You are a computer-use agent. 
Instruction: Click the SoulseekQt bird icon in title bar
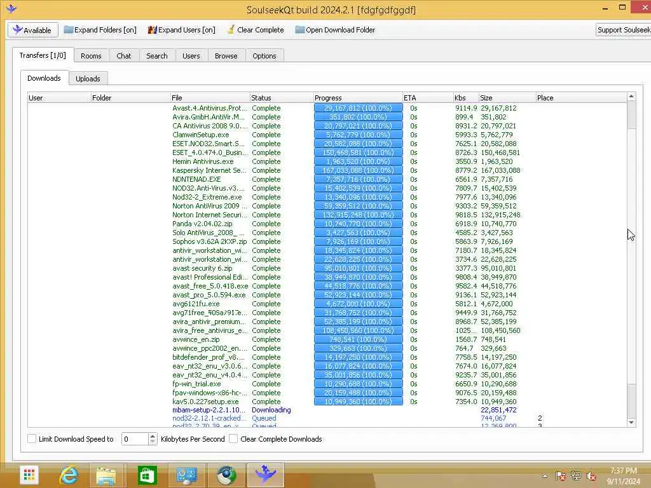click(x=11, y=8)
